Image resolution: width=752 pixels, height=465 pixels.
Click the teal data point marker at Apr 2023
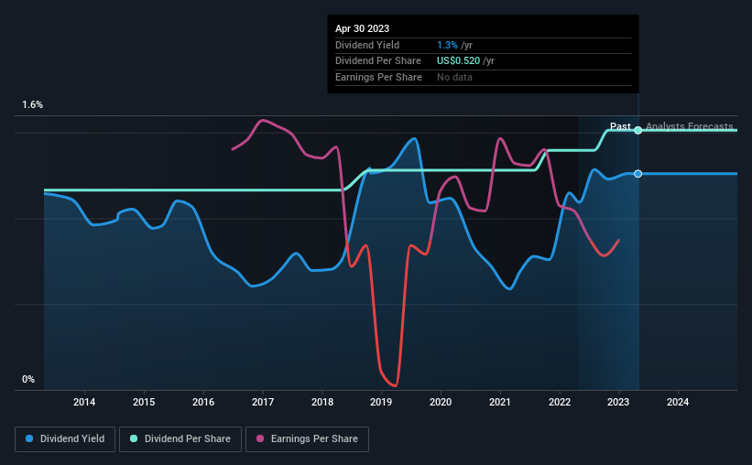(x=638, y=130)
